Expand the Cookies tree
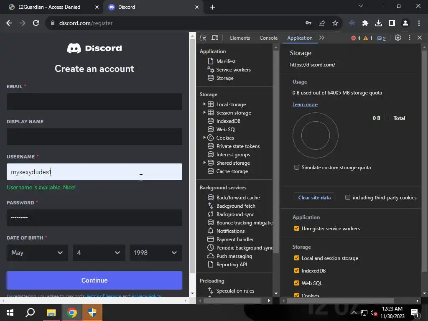428x321 pixels. coord(204,138)
